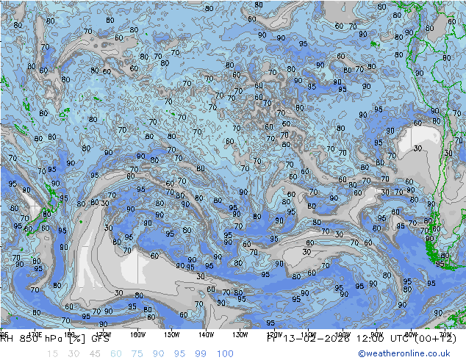Select the legend value 60
The image size is (466, 360).
point(116,353)
